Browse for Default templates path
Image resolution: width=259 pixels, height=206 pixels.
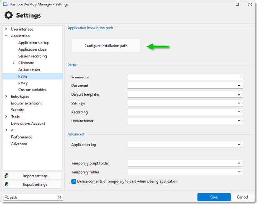tap(239, 95)
